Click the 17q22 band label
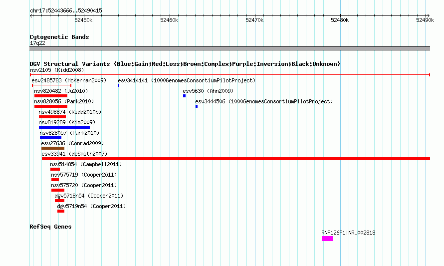444x266 pixels. point(37,43)
